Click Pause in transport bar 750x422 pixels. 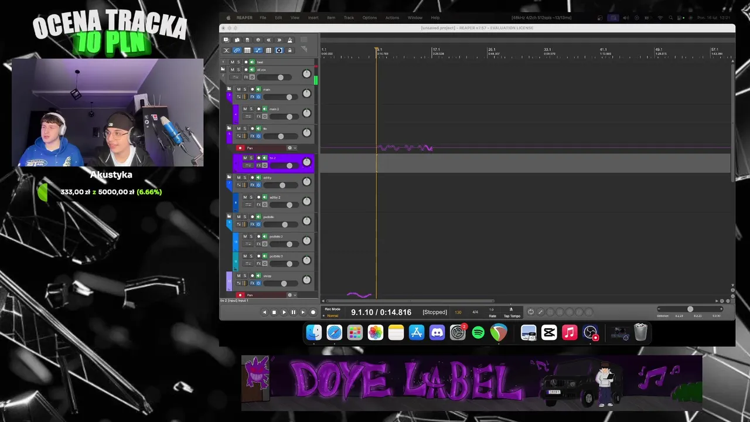(294, 312)
